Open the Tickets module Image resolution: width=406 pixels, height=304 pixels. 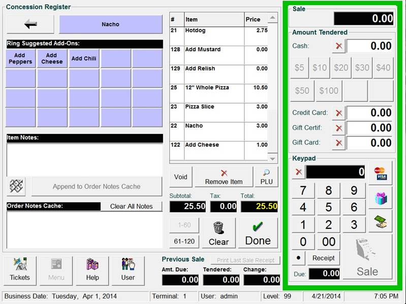pos(20,271)
